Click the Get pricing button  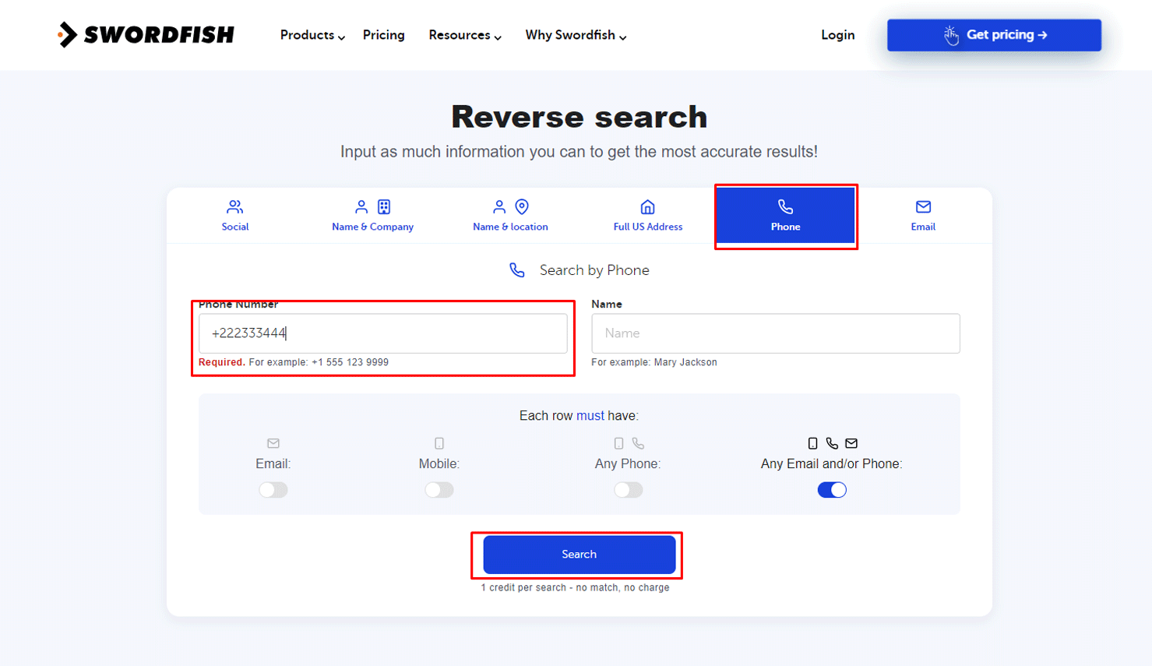[993, 34]
